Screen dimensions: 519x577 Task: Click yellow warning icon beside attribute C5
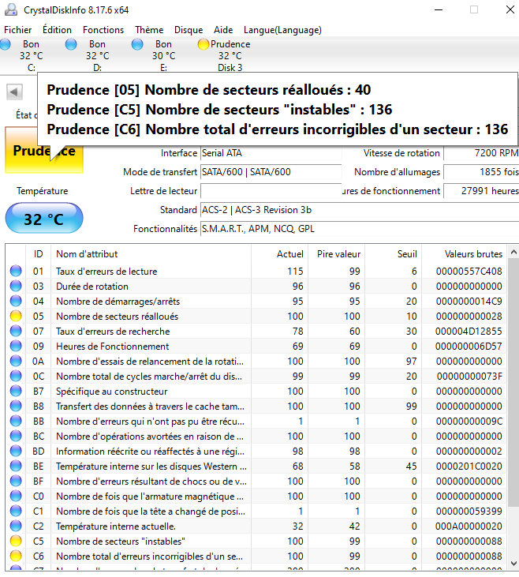(16, 541)
